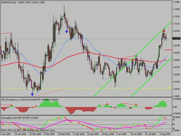Image resolution: width=181 pixels, height=136 pixels.
Task: Click the 19 May 2008 date label
Action: point(108,134)
